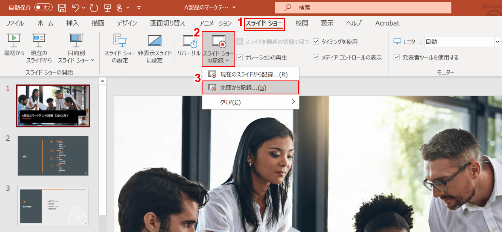Click the main slide photo area
This screenshot has height=232, width=502.
(308, 164)
